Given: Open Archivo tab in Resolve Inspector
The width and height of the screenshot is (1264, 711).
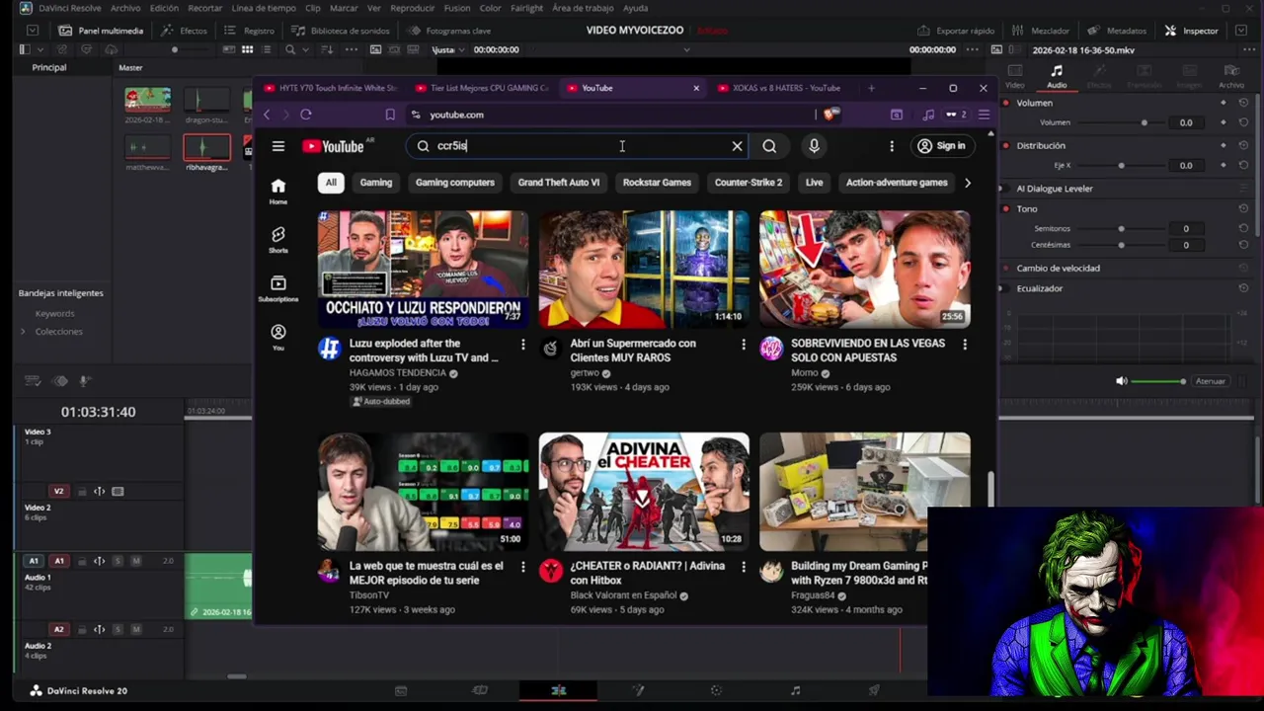Looking at the screenshot, I should point(1231,76).
